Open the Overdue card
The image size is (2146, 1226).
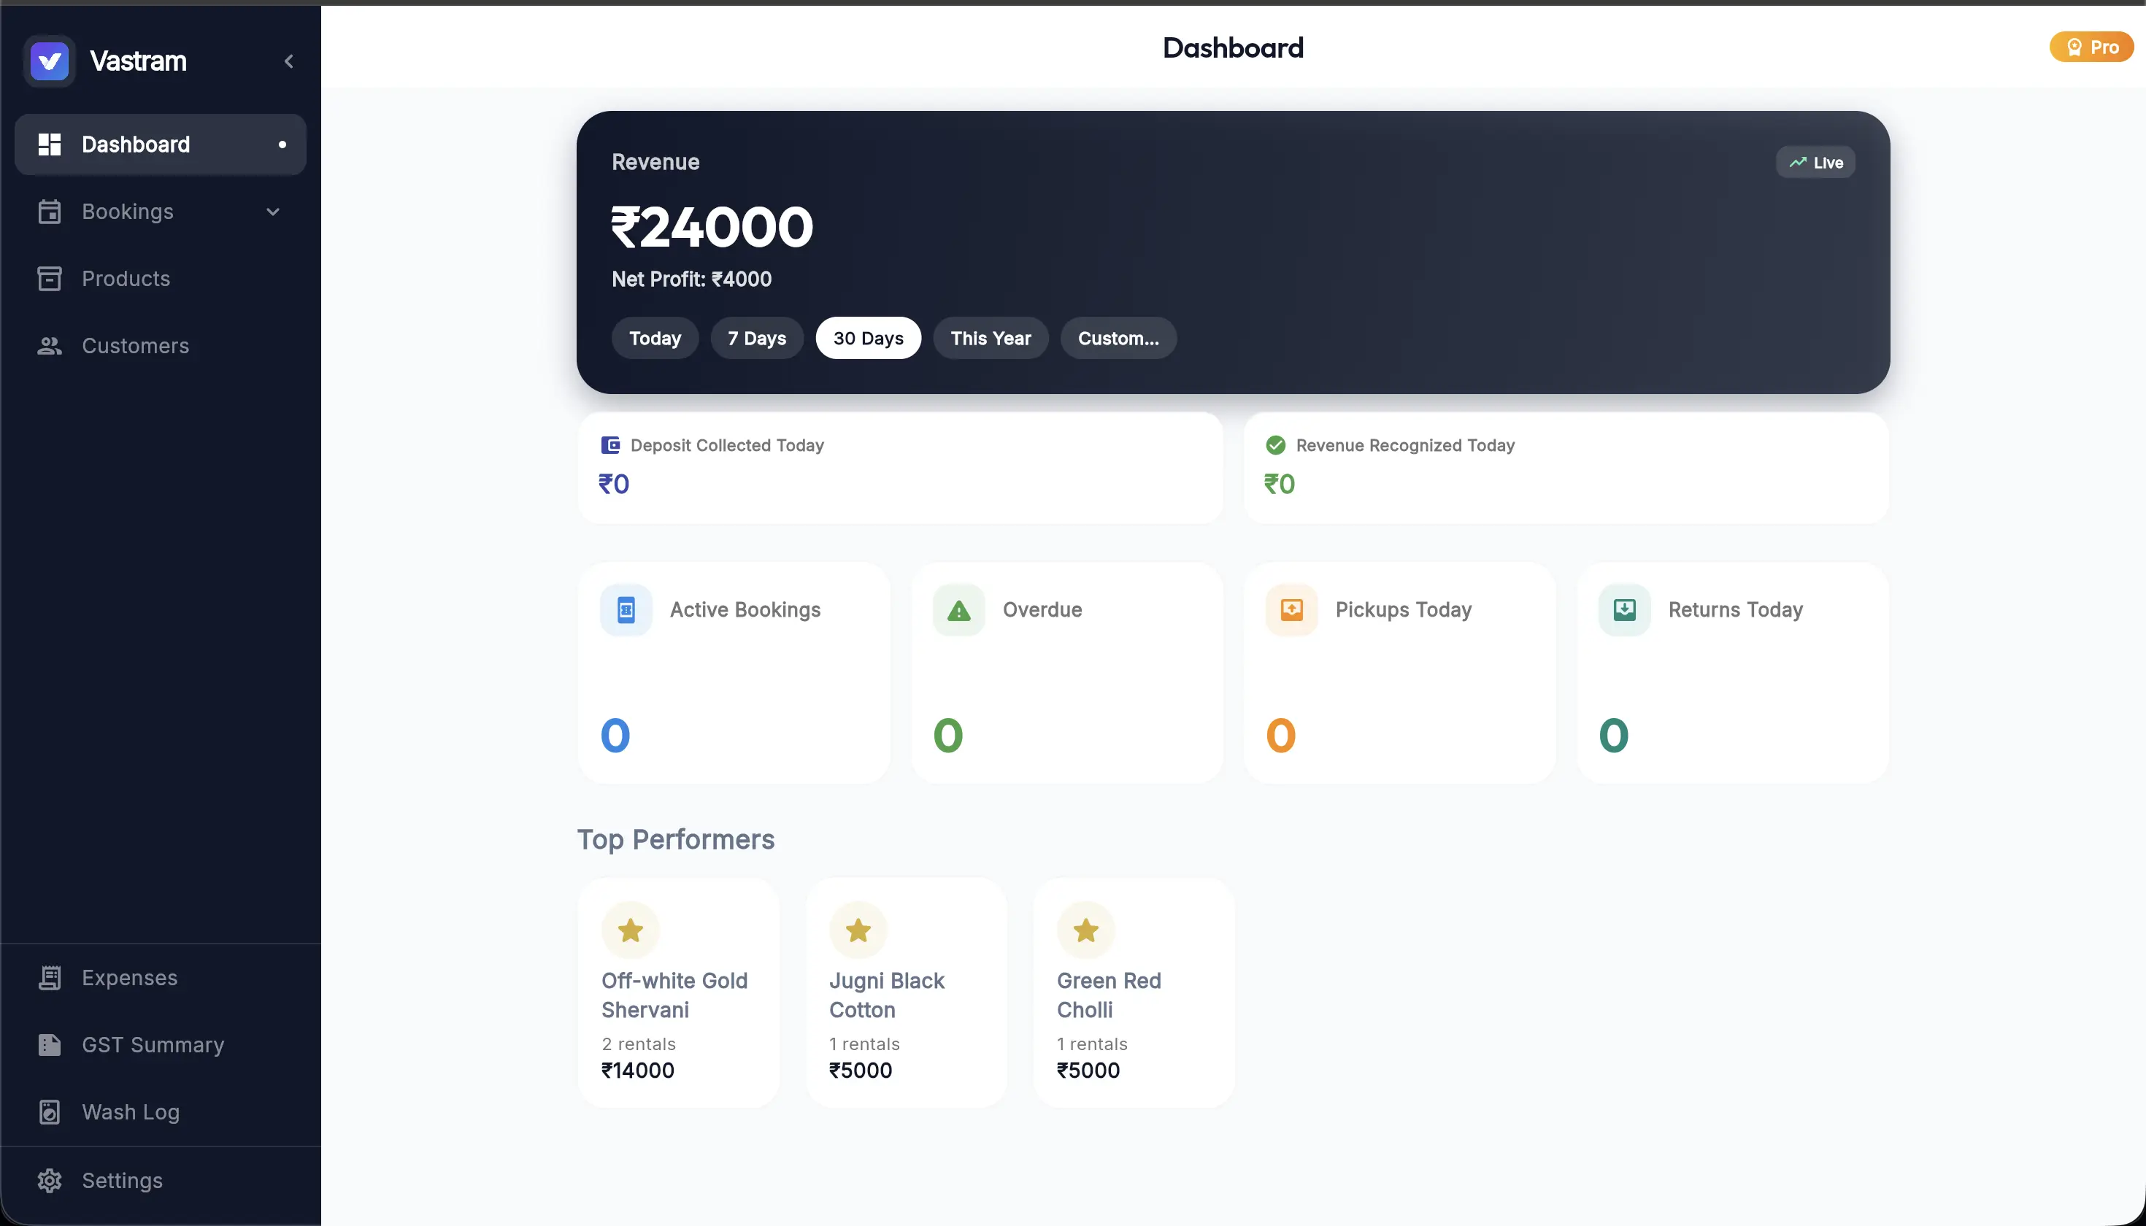pyautogui.click(x=1066, y=673)
